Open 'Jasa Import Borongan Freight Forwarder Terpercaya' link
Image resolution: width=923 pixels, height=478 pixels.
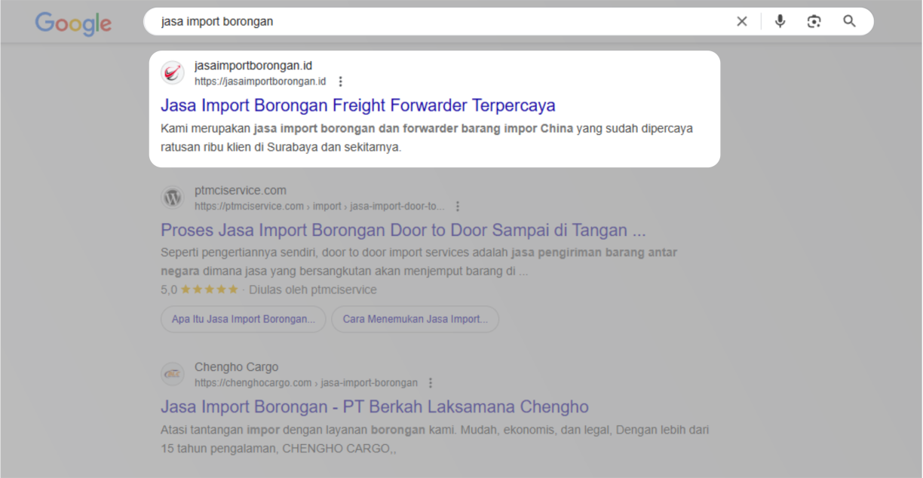[x=357, y=105]
